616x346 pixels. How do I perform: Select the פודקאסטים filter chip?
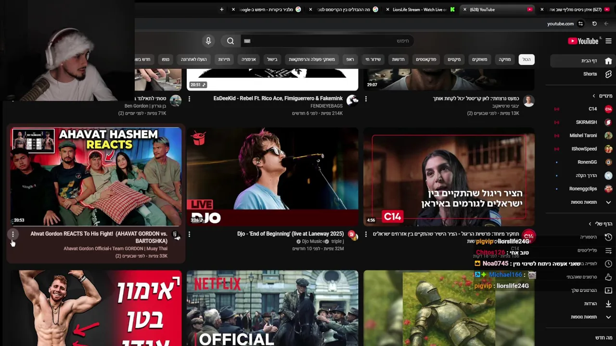(x=426, y=60)
